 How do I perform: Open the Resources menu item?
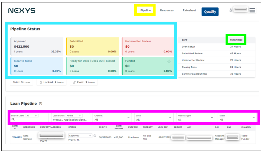[167, 10]
